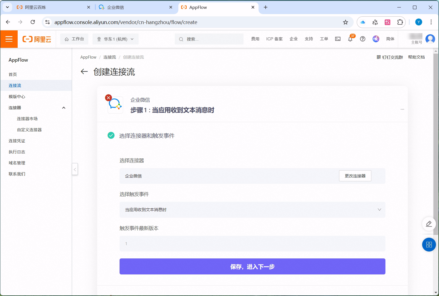Open 钉钉交流群 link

point(390,57)
